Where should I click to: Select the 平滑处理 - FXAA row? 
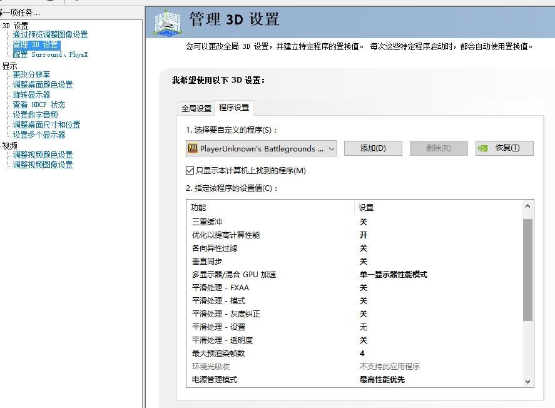(x=354, y=287)
